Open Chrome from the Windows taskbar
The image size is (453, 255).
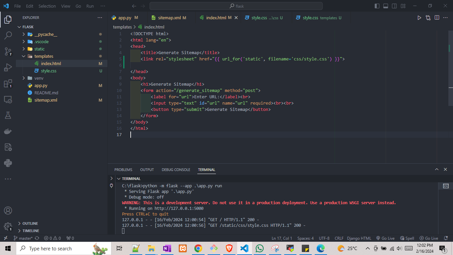(x=198, y=248)
